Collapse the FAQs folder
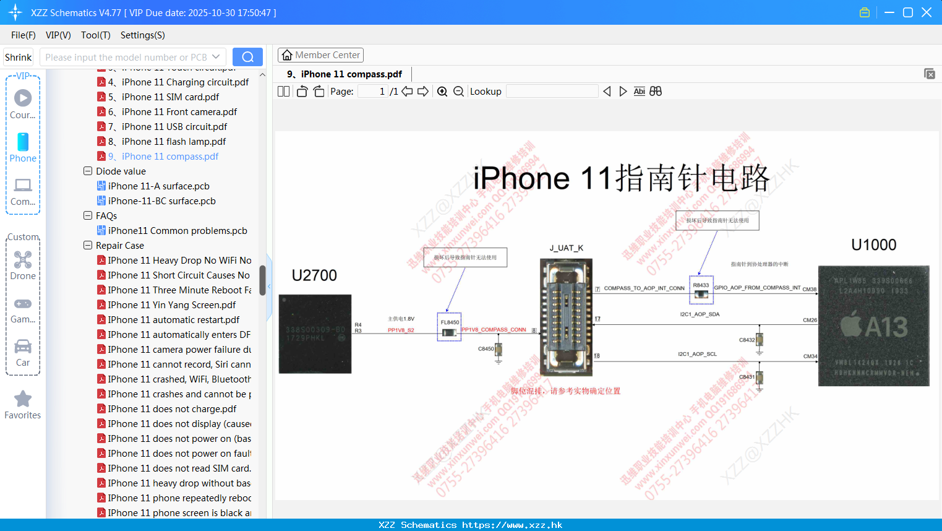Screen dimensions: 942x531 (x=88, y=215)
